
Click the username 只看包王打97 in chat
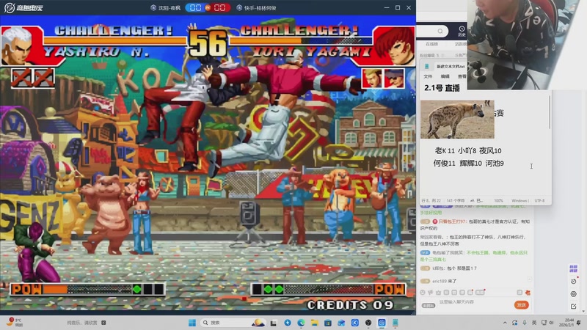click(x=452, y=221)
